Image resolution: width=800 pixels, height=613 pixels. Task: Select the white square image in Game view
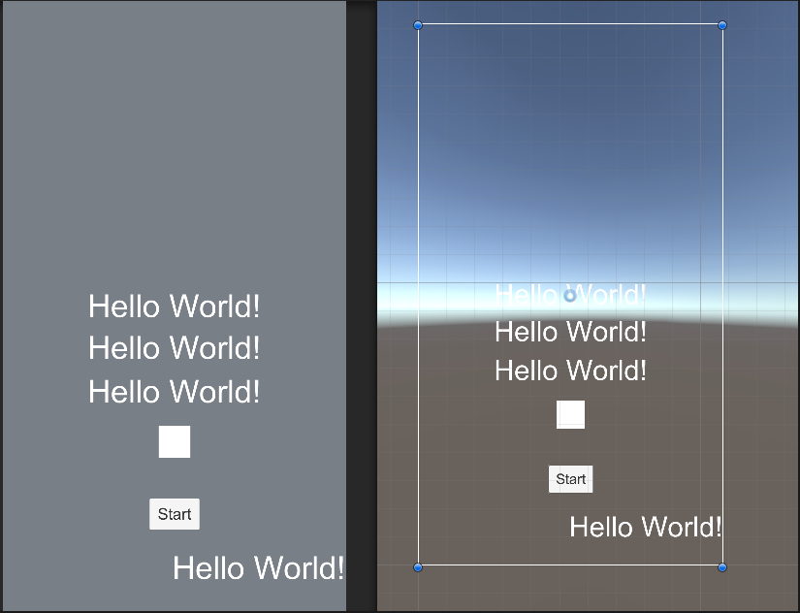(175, 441)
